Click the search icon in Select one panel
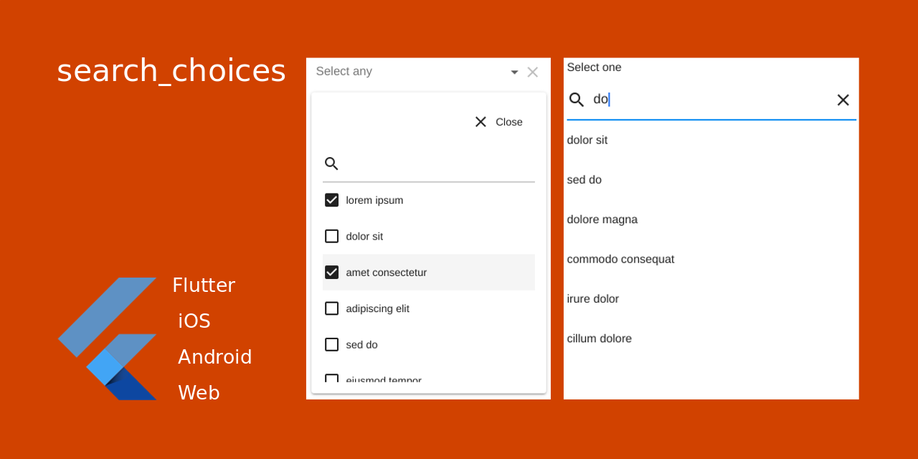This screenshot has height=459, width=918. click(x=577, y=100)
